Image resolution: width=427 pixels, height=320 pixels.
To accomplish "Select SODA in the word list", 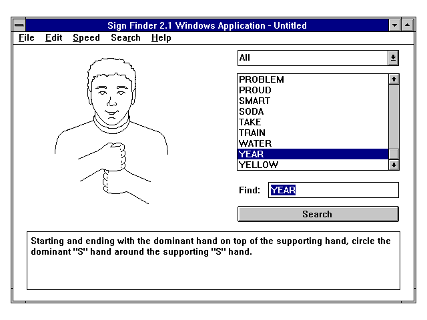I will [252, 111].
